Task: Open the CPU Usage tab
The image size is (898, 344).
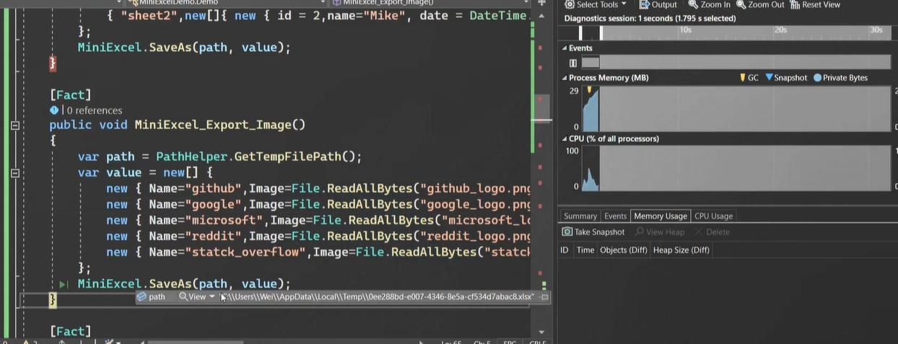Action: pyautogui.click(x=713, y=216)
